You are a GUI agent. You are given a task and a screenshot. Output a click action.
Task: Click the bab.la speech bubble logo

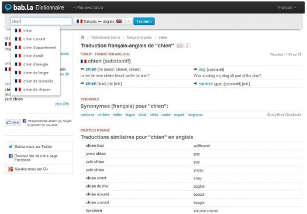click(8, 8)
